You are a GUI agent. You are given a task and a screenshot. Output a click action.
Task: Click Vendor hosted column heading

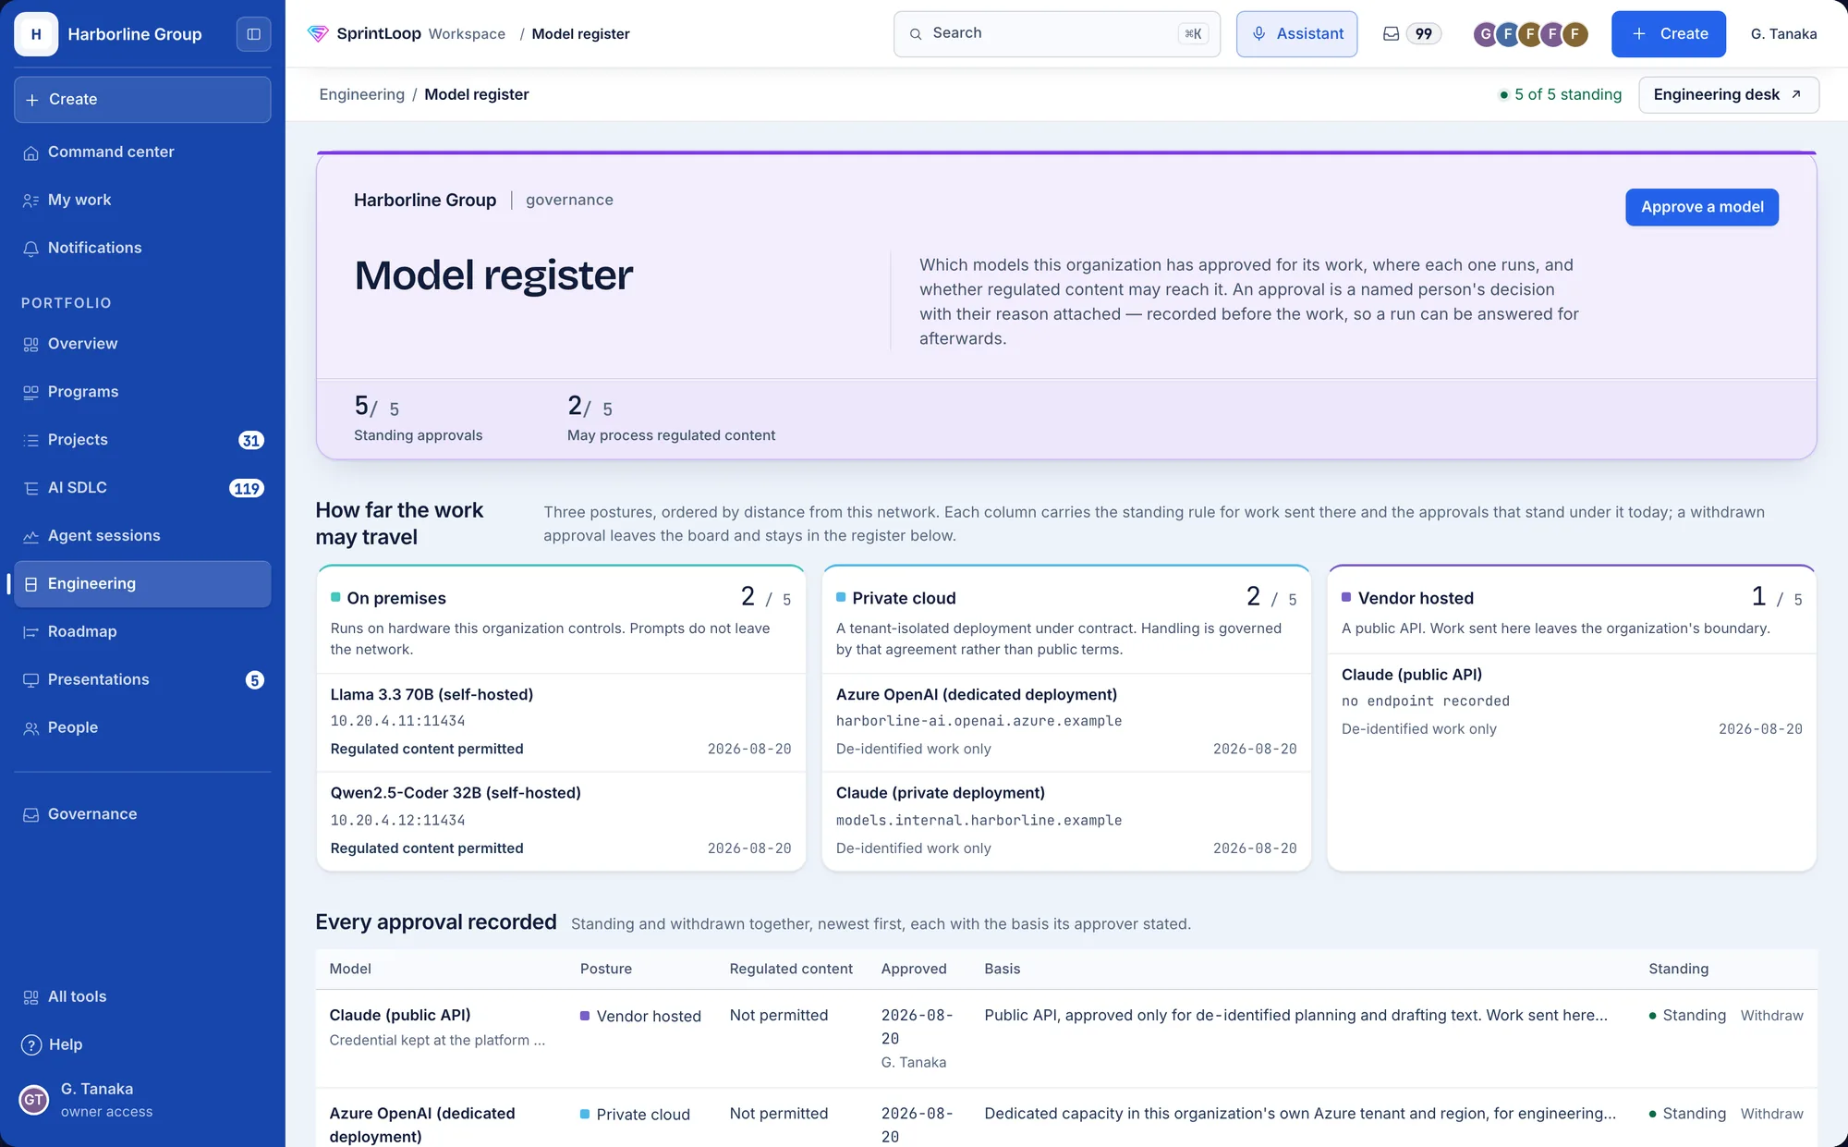click(1416, 599)
